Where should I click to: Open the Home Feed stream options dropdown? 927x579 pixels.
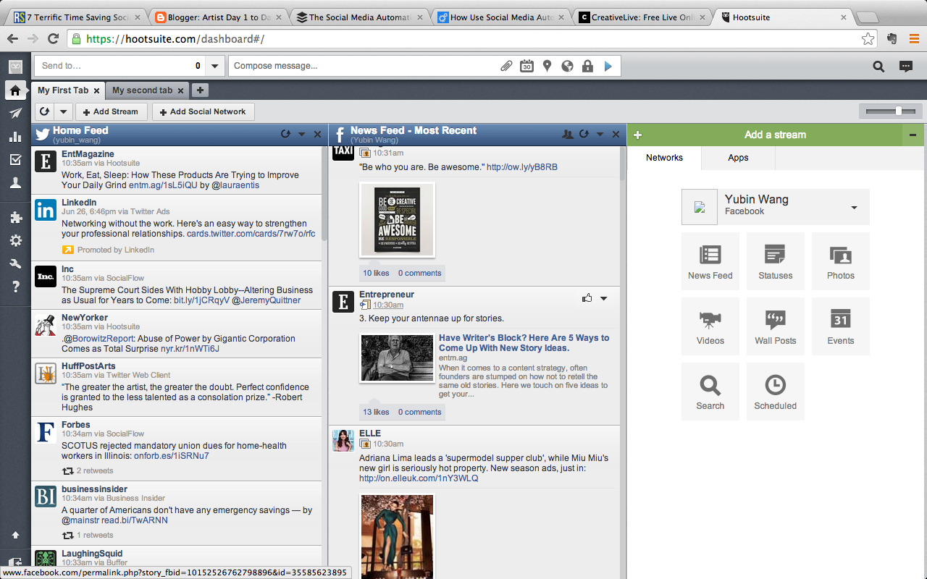[301, 134]
